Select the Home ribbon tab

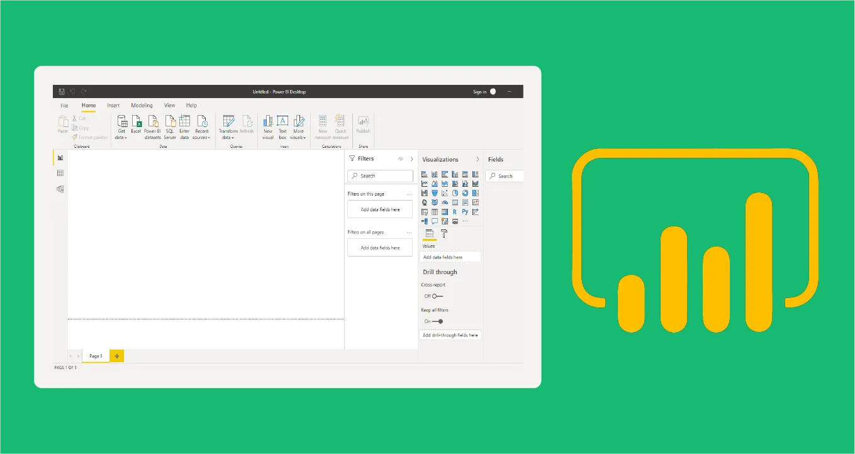coord(89,106)
